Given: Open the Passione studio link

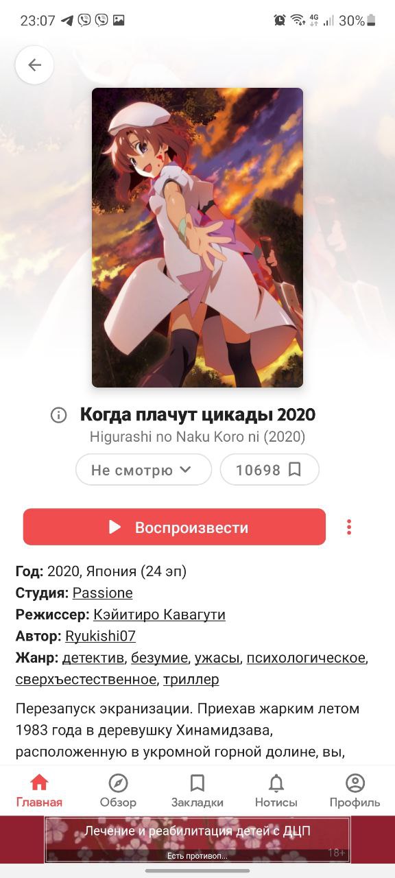Looking at the screenshot, I should (103, 593).
